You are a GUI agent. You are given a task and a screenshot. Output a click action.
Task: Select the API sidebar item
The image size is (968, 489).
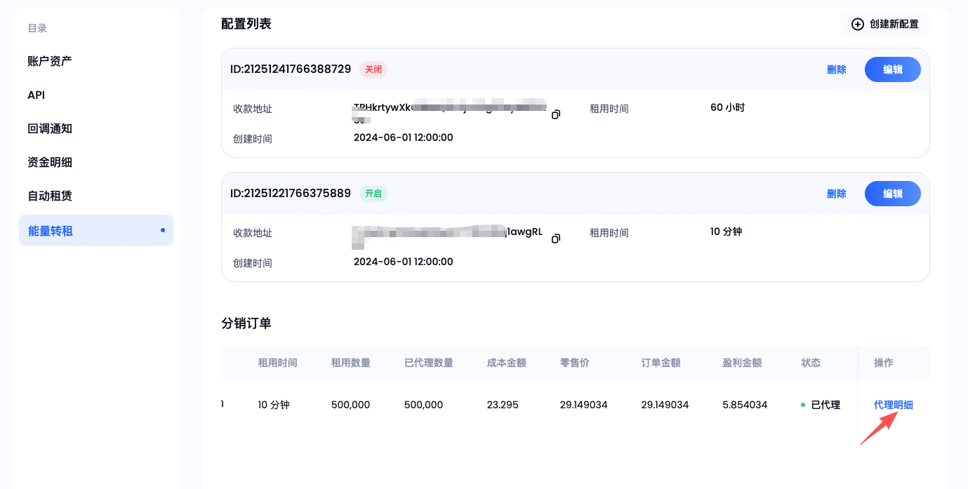coord(37,95)
